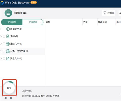Click the document category icon

pyautogui.click(x=8, y=36)
